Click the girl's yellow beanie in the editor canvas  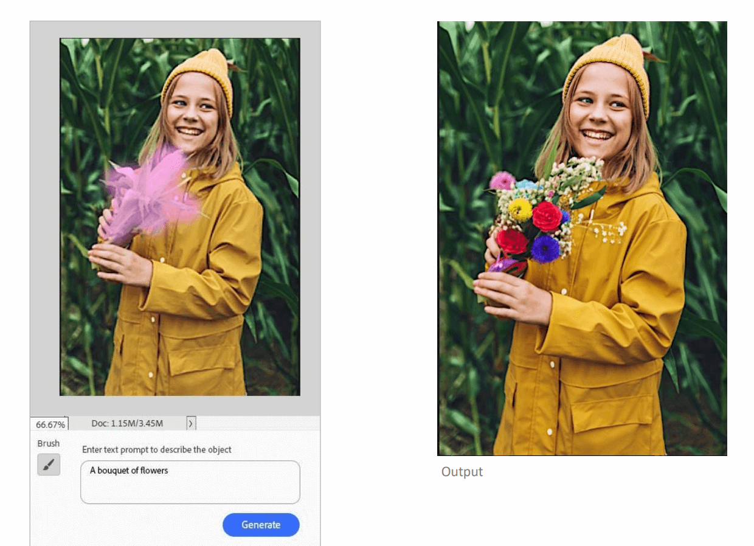coord(199,72)
